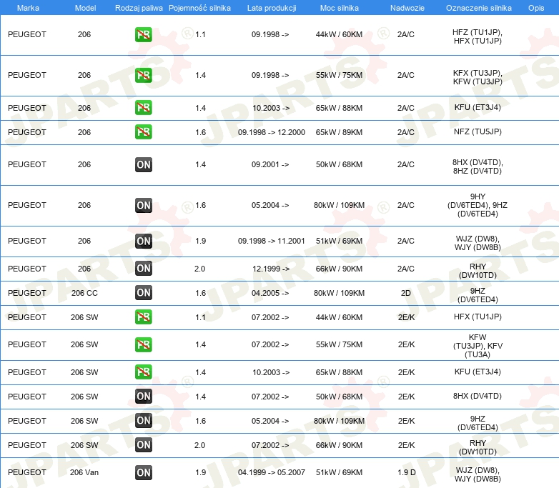The image size is (559, 488).
Task: Click the PB icon for the 206 SW 1.1 row
Action: (x=143, y=317)
